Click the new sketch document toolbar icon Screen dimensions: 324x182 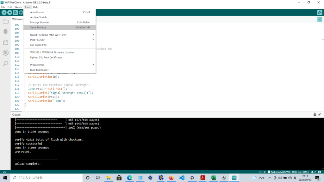15,13
